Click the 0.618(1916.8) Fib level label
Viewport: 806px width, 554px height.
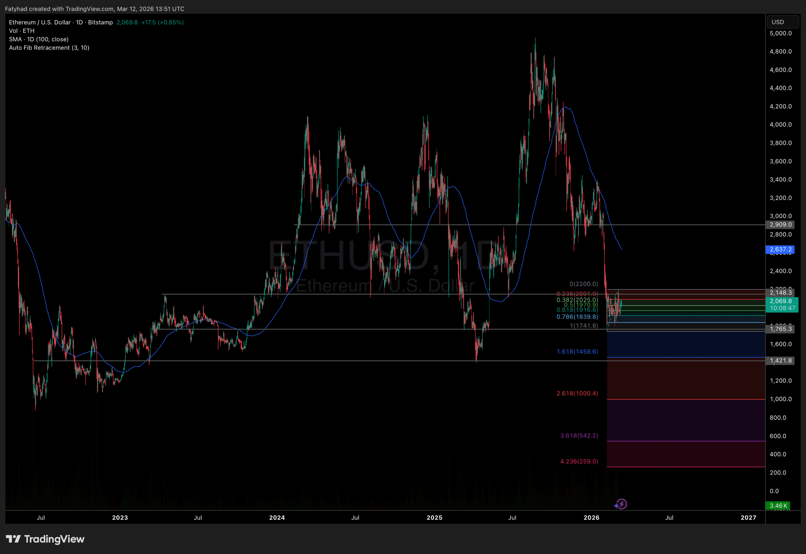tap(577, 310)
